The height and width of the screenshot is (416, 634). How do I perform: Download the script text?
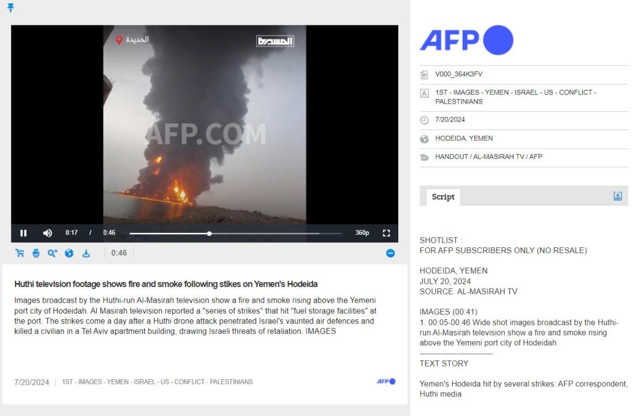point(617,196)
